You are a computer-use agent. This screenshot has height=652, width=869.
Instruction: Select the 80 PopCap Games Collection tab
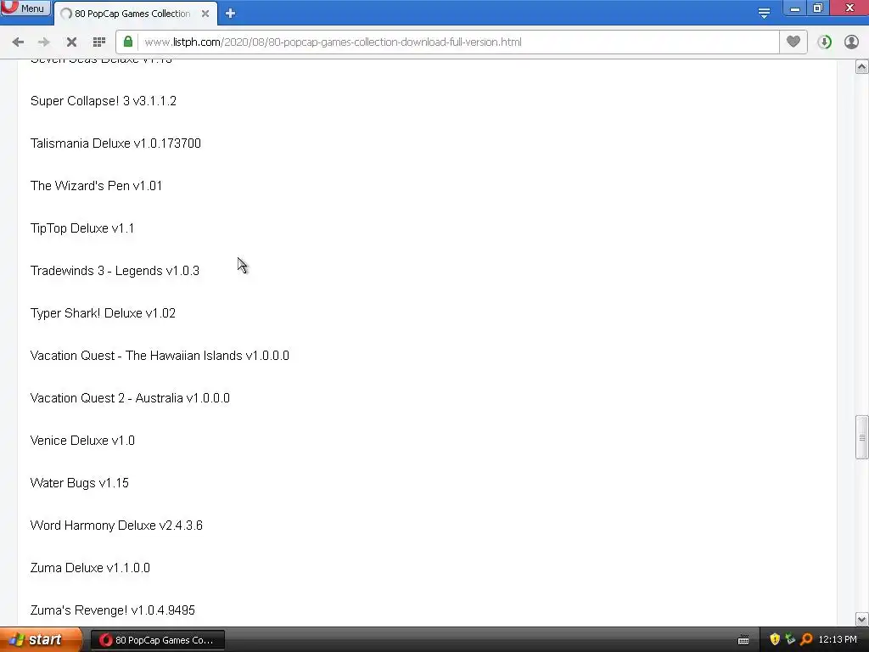click(x=133, y=14)
